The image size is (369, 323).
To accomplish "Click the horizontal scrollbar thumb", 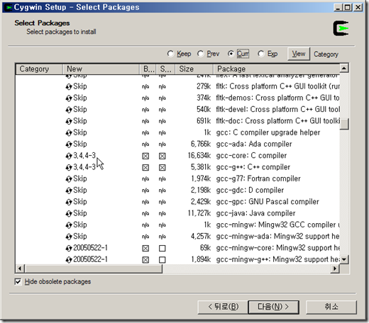I will (94, 268).
